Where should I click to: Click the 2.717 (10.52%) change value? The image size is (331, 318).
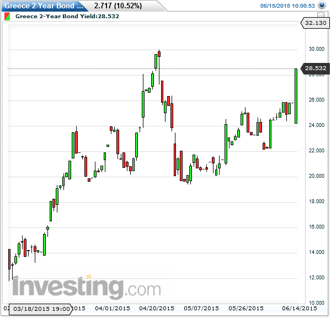(118, 6)
